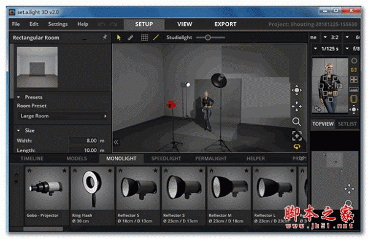Click camera orbit control beside preview
Screen dimensions: 368x239
point(354,109)
